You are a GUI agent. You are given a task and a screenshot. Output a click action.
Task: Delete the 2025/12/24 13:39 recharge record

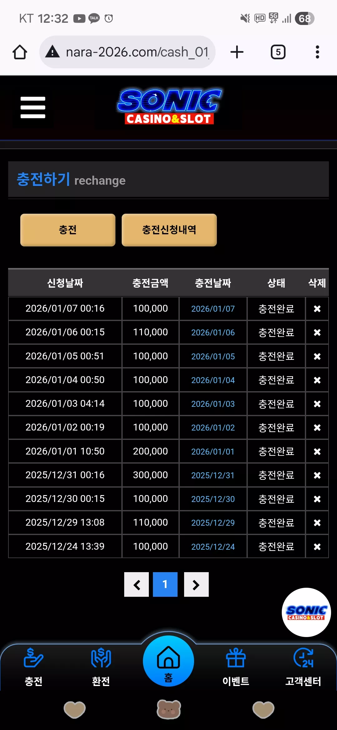click(x=317, y=547)
